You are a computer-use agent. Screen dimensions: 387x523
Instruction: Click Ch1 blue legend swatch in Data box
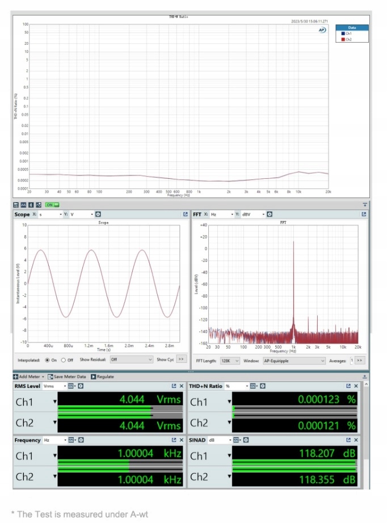(x=343, y=34)
